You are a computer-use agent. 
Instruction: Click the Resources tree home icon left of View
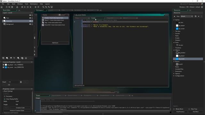(174, 16)
